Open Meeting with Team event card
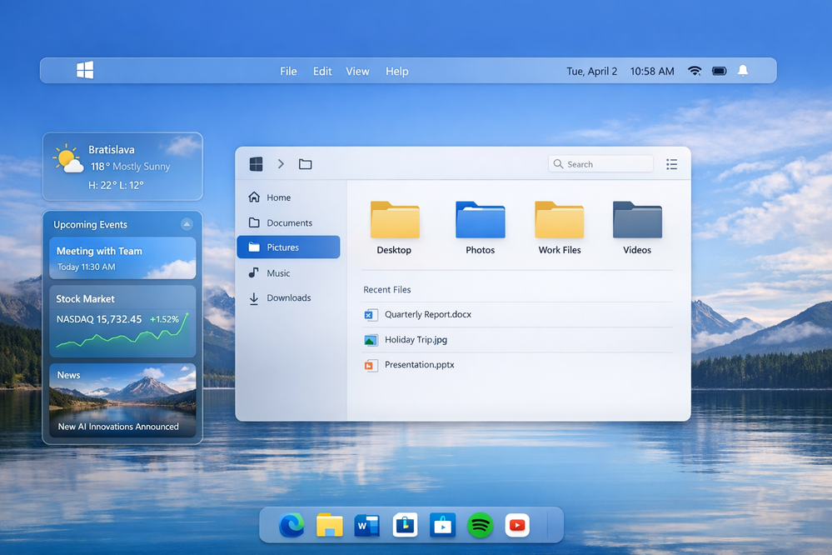 tap(122, 258)
